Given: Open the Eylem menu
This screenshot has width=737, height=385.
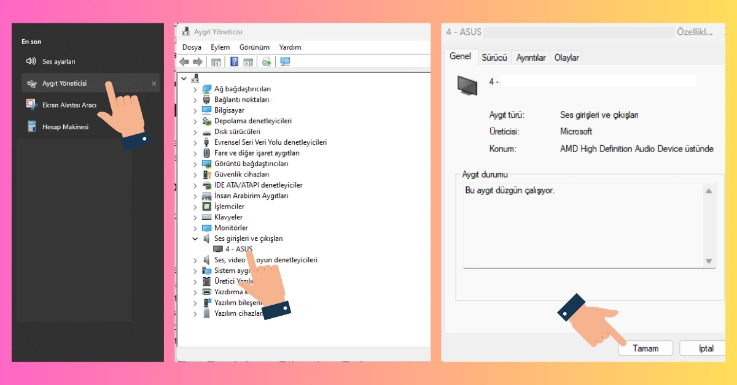Looking at the screenshot, I should (x=220, y=47).
